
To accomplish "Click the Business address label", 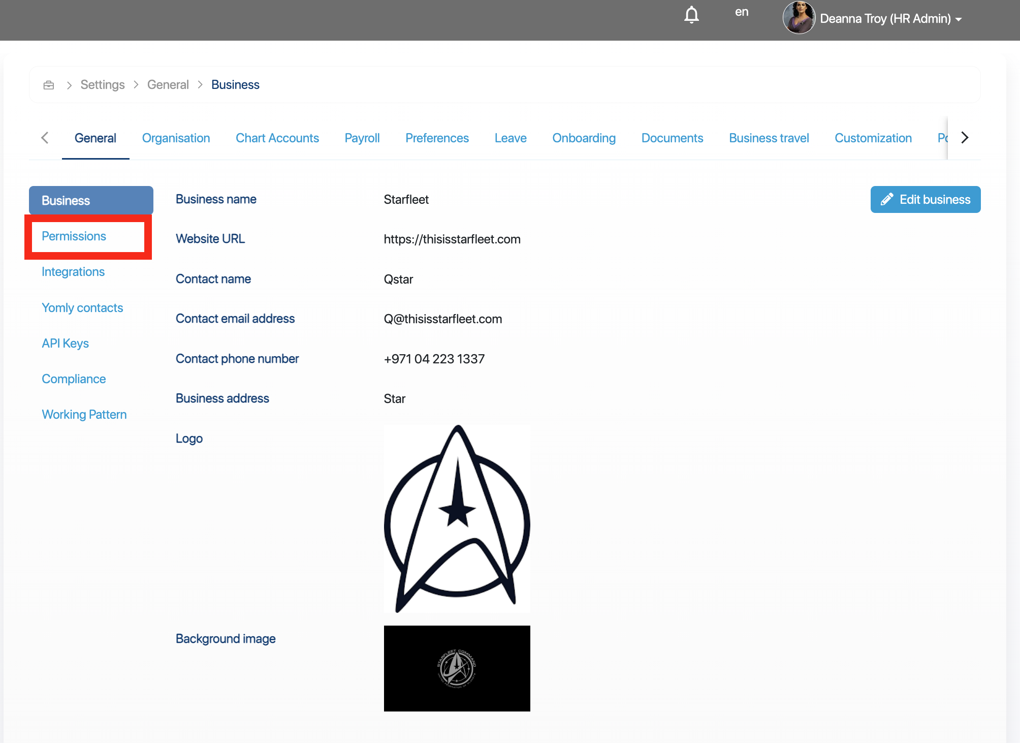I will coord(222,398).
